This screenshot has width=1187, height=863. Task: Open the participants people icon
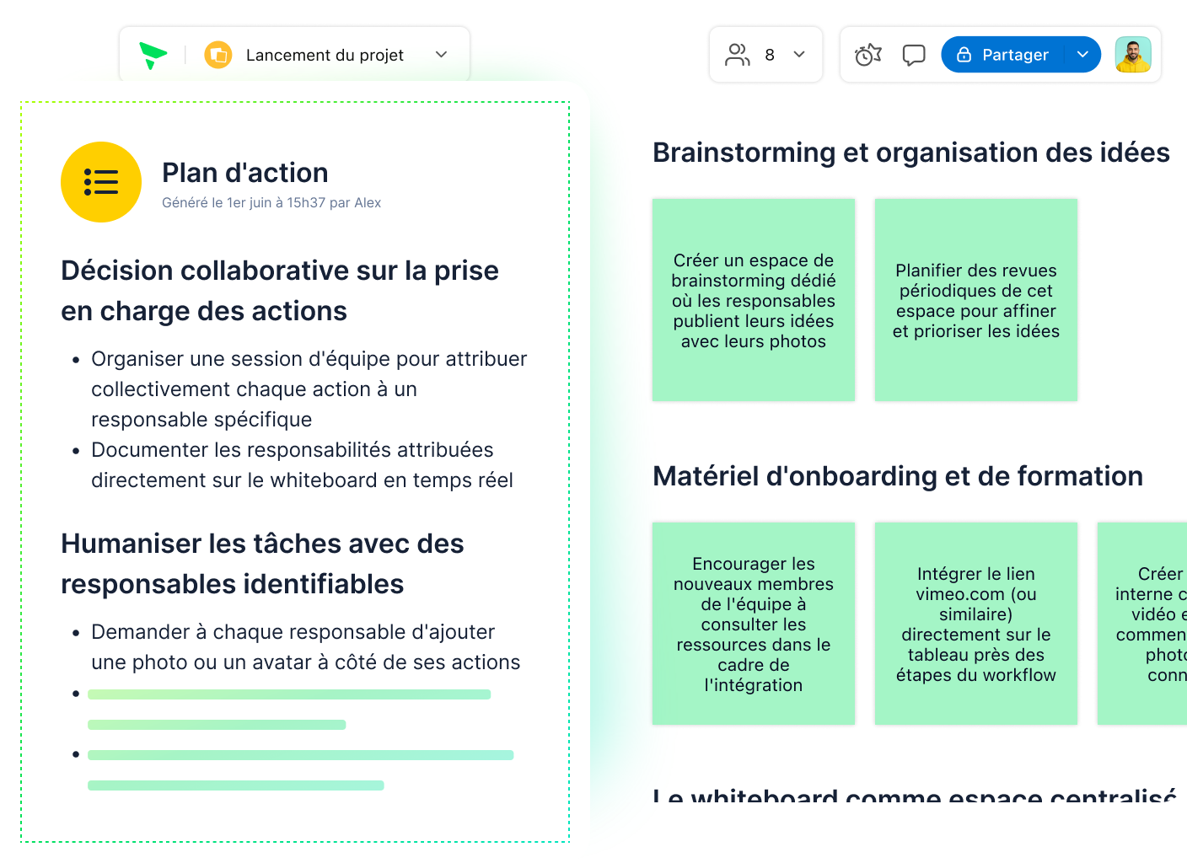(x=738, y=55)
